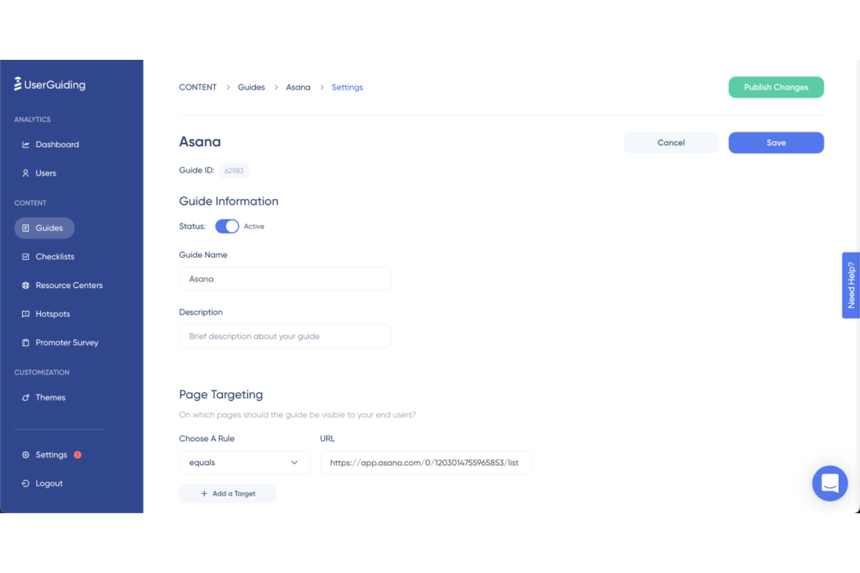
Task: Click the Asana page heading
Action: pyautogui.click(x=200, y=142)
